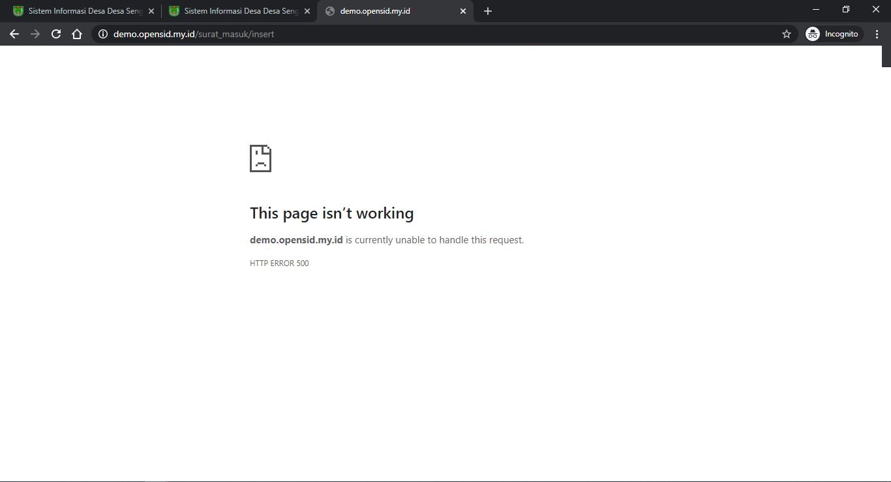The image size is (891, 482).
Task: Click the sad-file error graphic
Action: [260, 158]
